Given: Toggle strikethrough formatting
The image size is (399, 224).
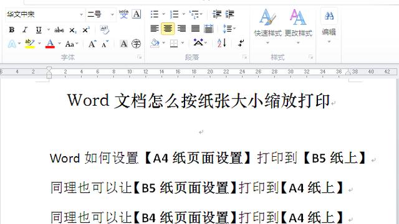Looking at the screenshot, I should point(59,30).
